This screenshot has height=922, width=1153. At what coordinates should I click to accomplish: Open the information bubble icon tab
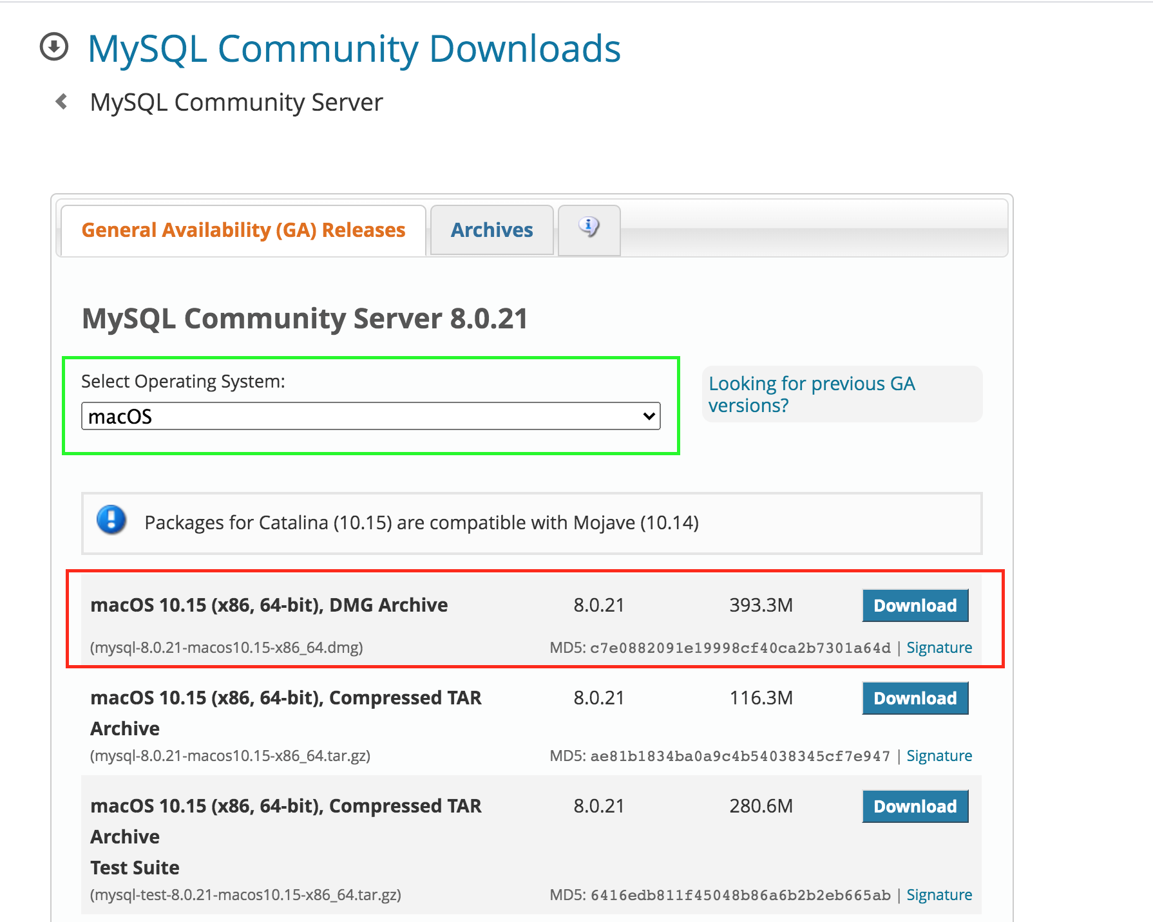pyautogui.click(x=589, y=228)
